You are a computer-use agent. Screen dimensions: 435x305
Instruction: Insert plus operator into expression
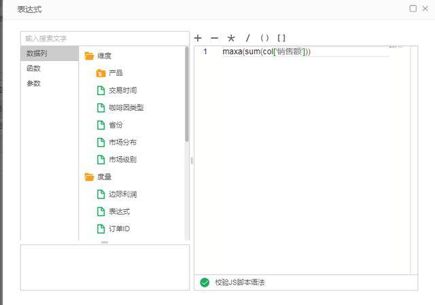[x=198, y=38]
